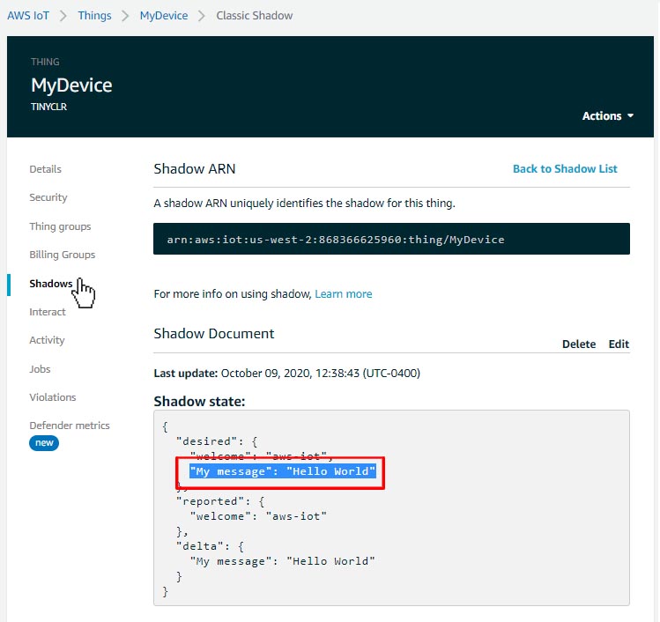This screenshot has width=660, height=622.
Task: Select the Security sidebar tab
Action: coord(48,197)
